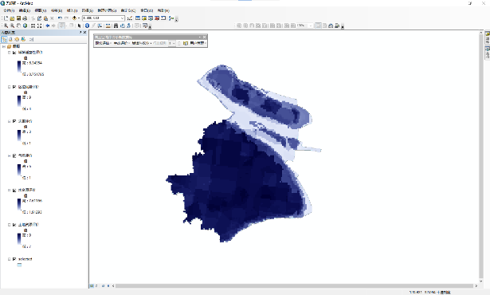
Task: Click the first button on floating toolbar
Action: tap(103, 43)
